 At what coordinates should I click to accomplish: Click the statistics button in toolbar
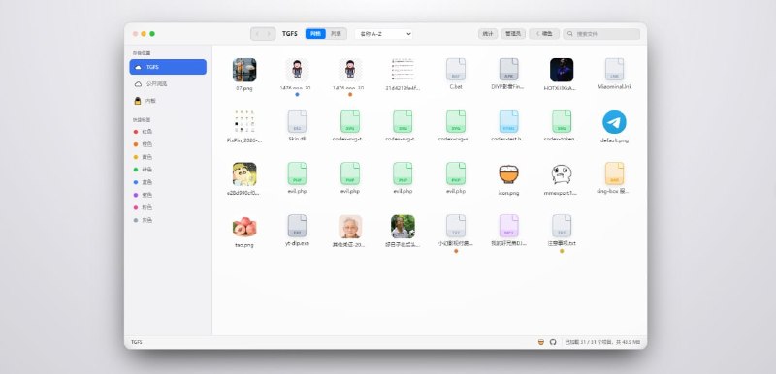click(x=488, y=34)
